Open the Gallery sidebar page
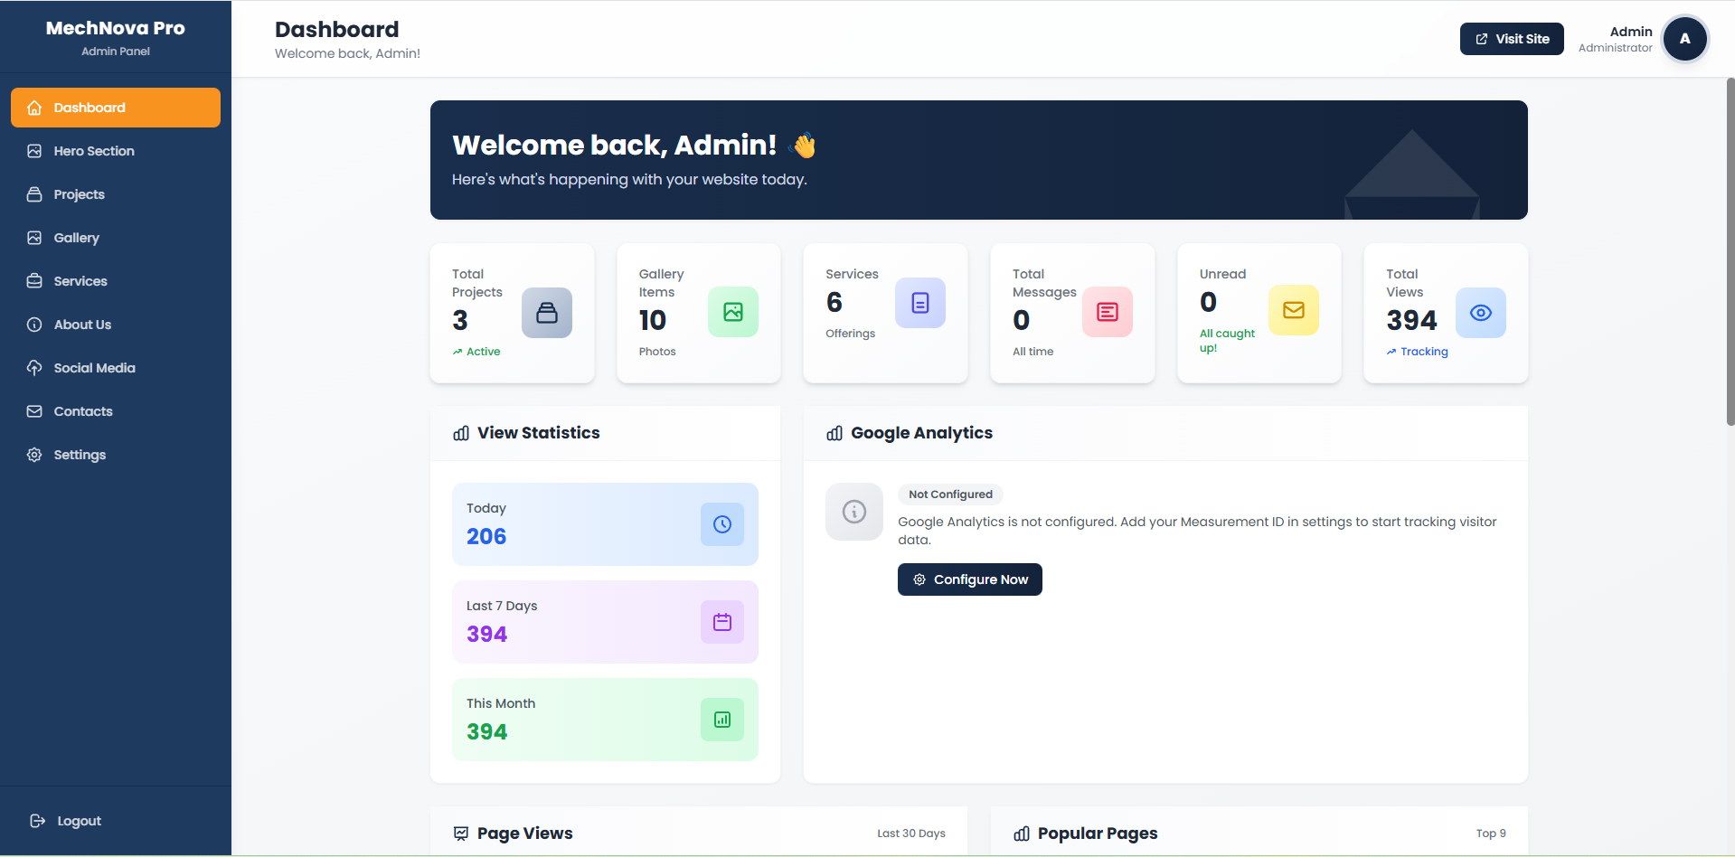 point(77,238)
